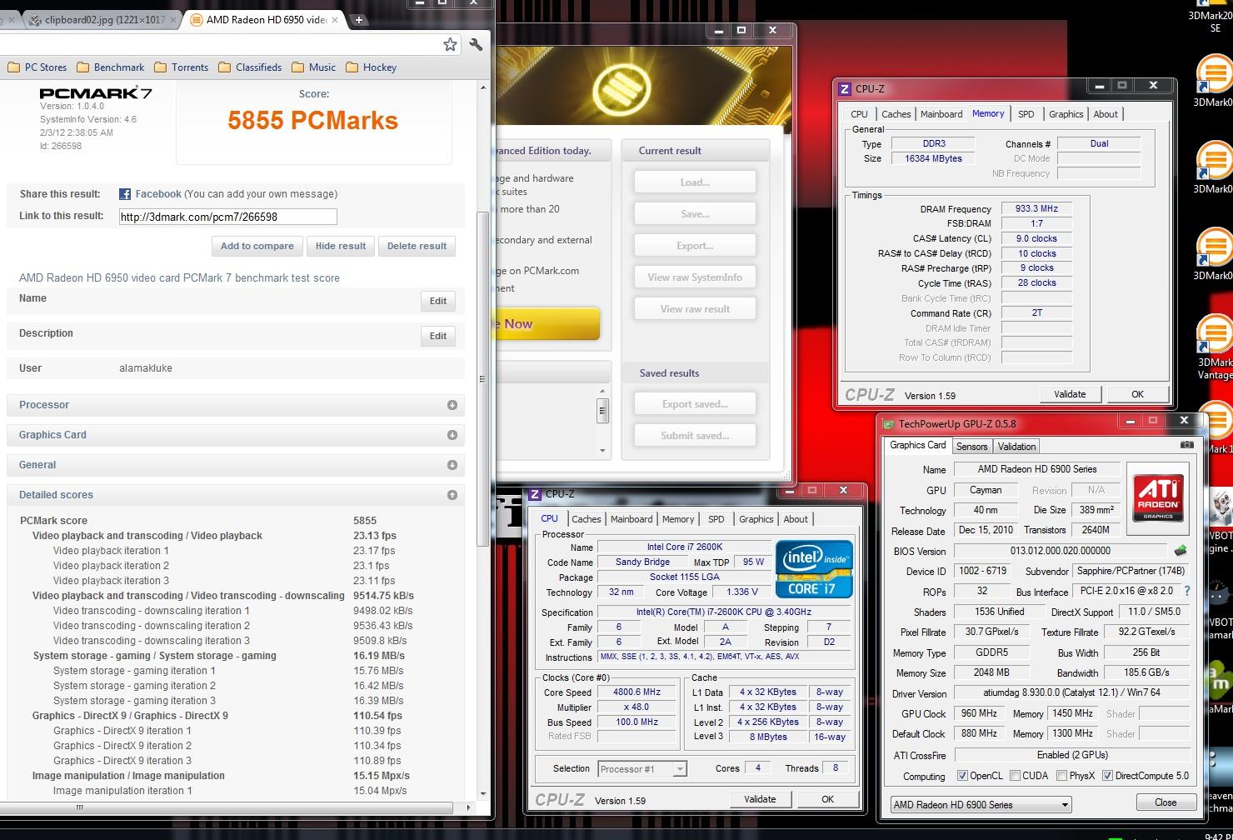The image size is (1233, 840).
Task: Collapse the Detailed scores section
Action: (x=452, y=495)
